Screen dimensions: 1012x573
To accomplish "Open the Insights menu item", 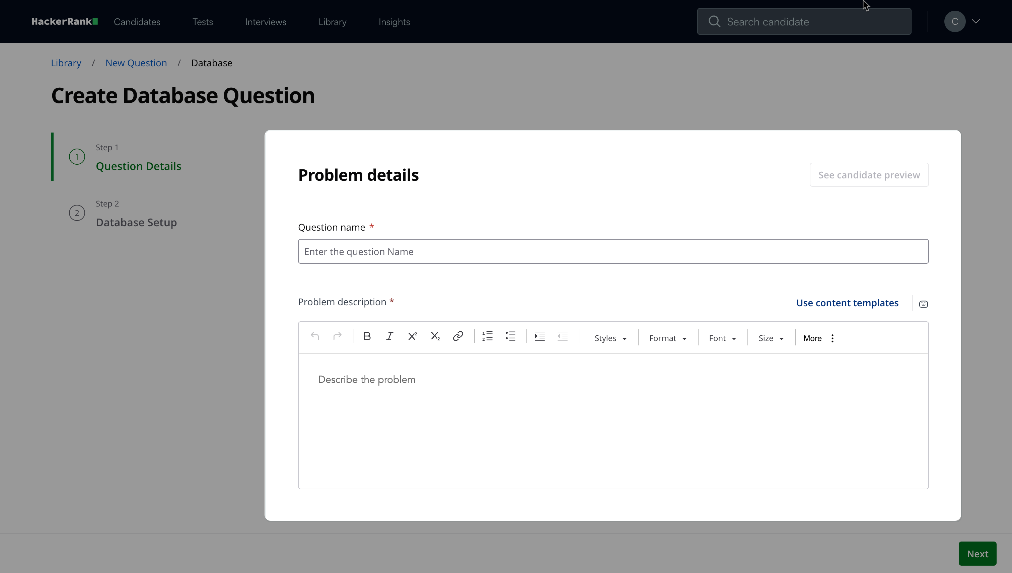I will (x=394, y=22).
